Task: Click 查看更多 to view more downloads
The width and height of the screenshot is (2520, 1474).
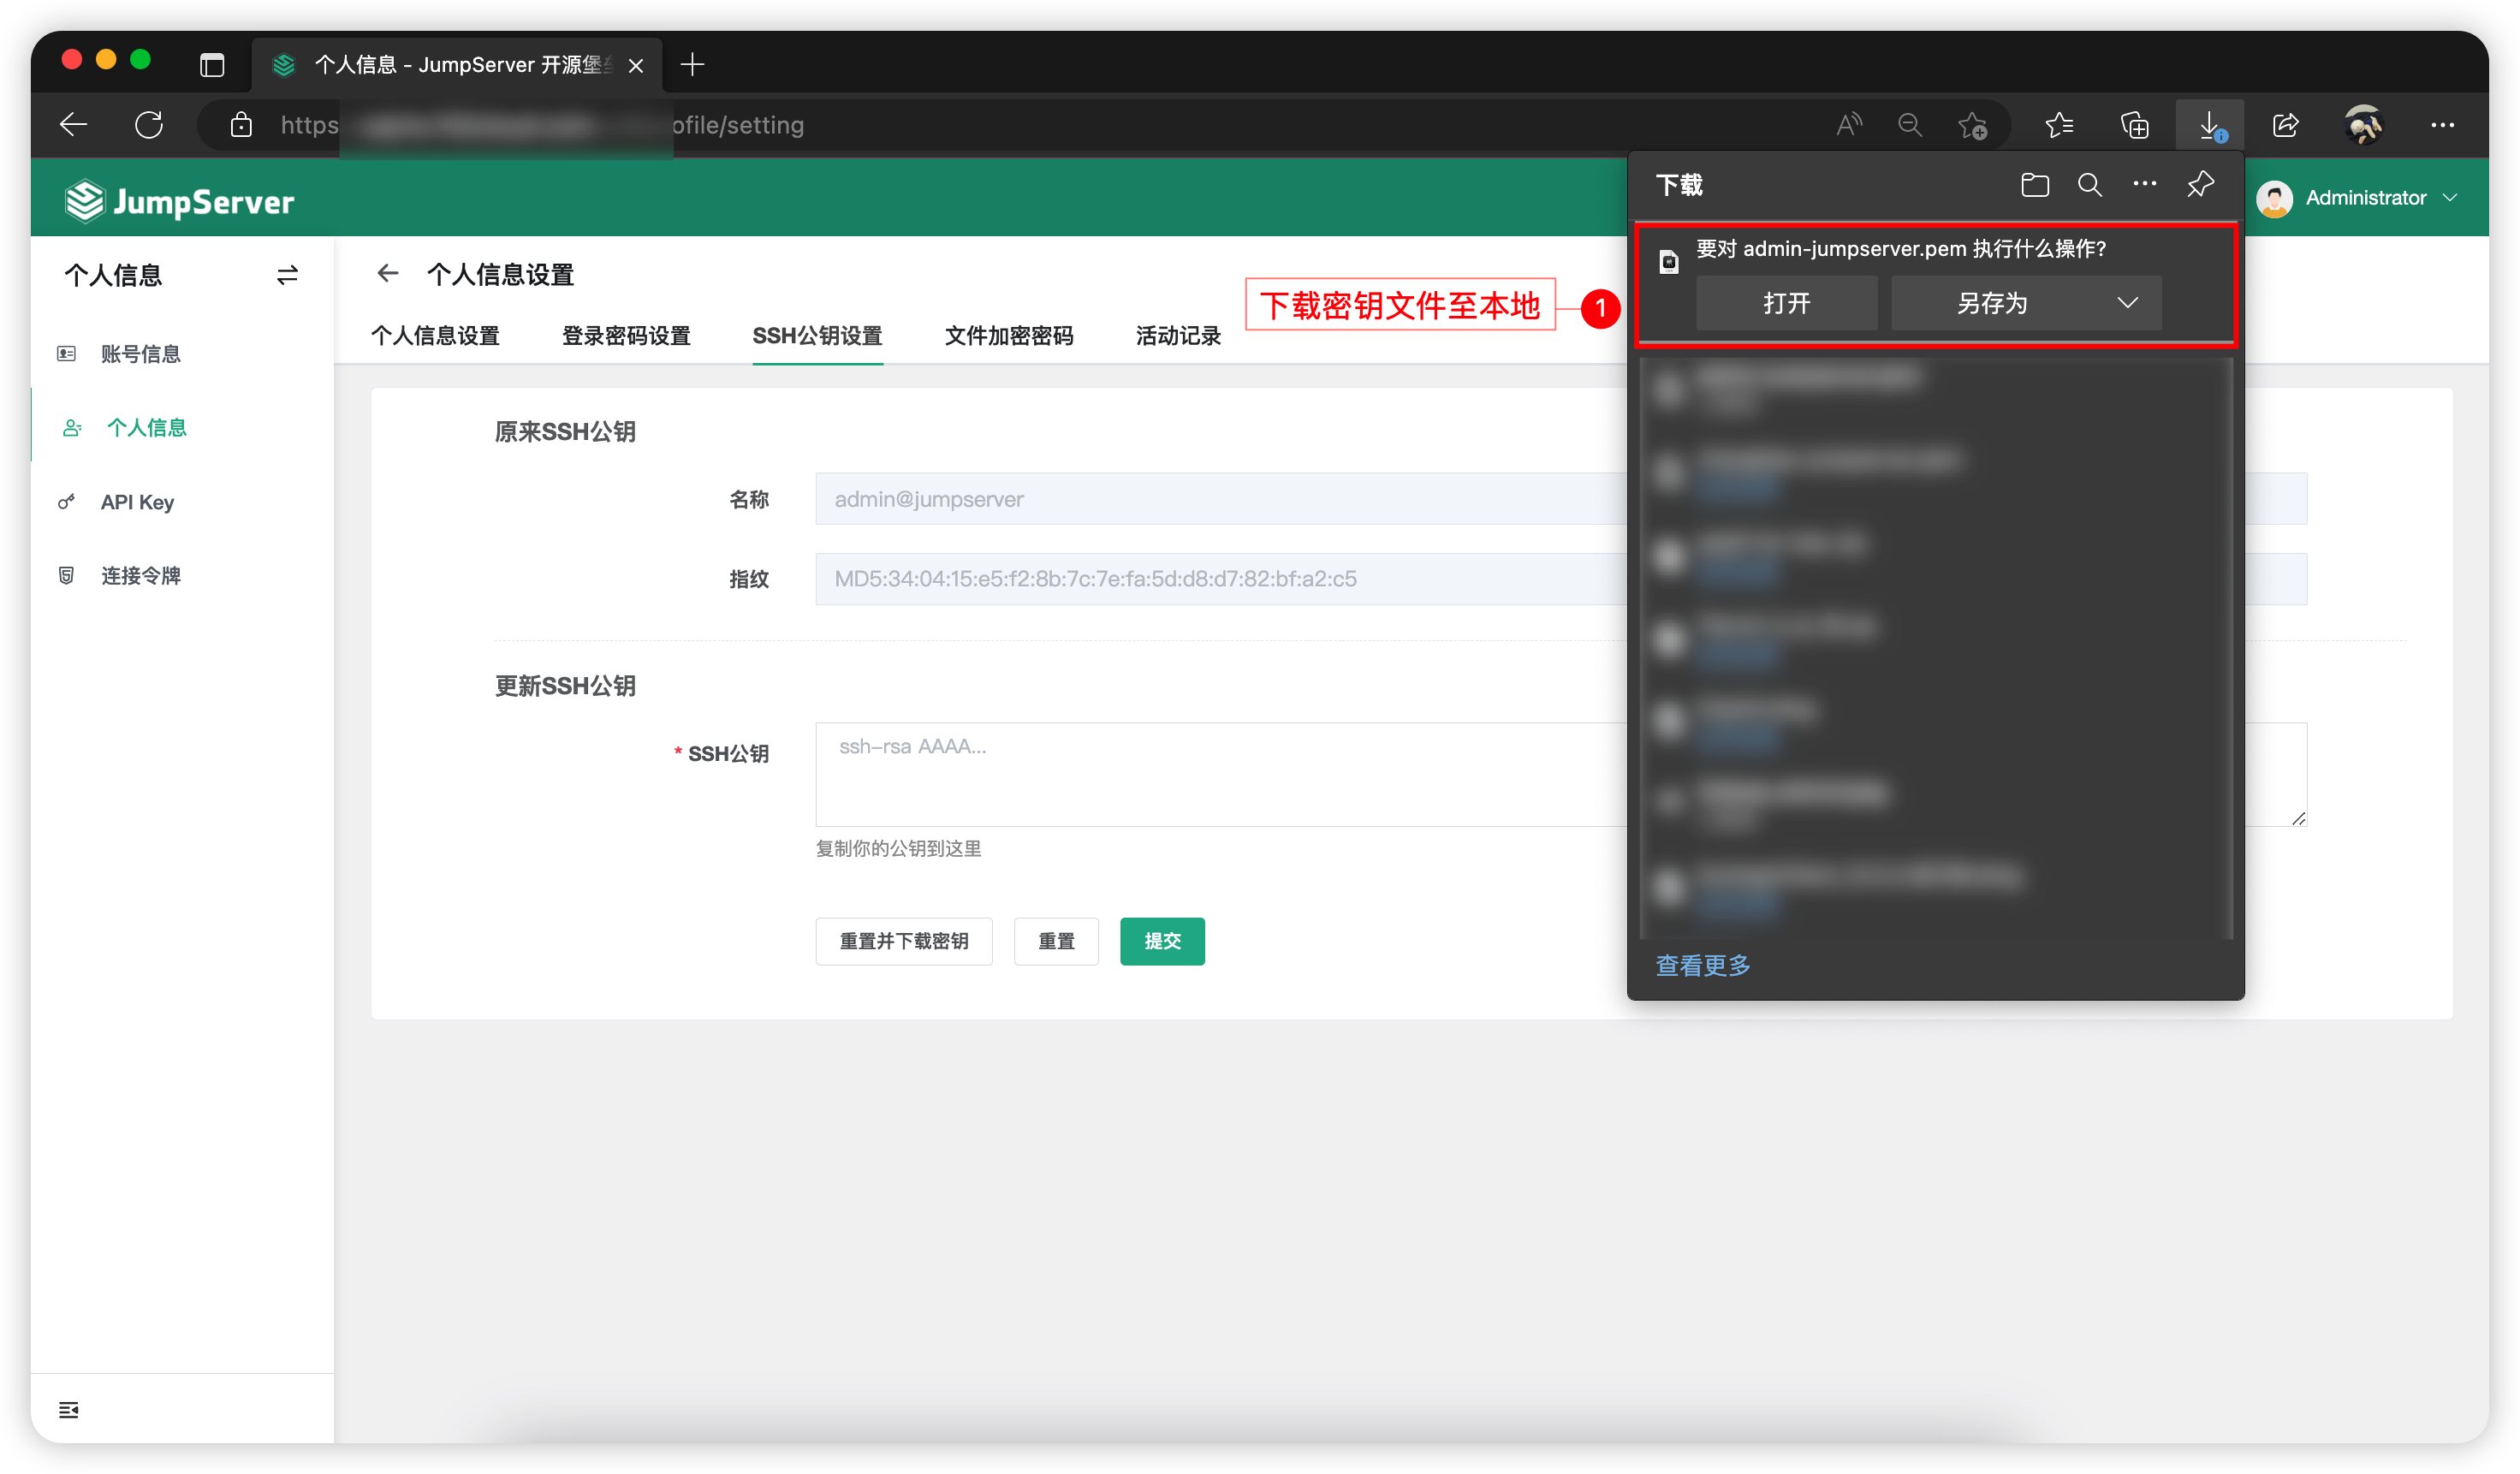Action: pyautogui.click(x=1702, y=965)
